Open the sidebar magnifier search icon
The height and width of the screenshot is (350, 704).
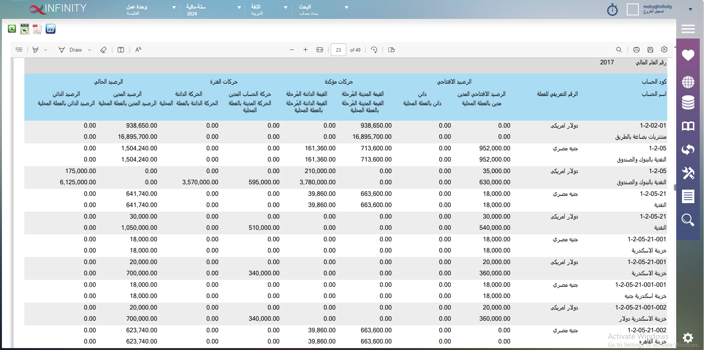(688, 220)
